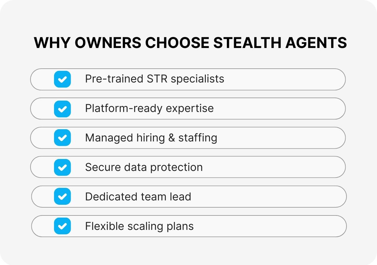The height and width of the screenshot is (265, 377).
Task: Select the "Pre-trained STR specialists" text
Action: [154, 79]
